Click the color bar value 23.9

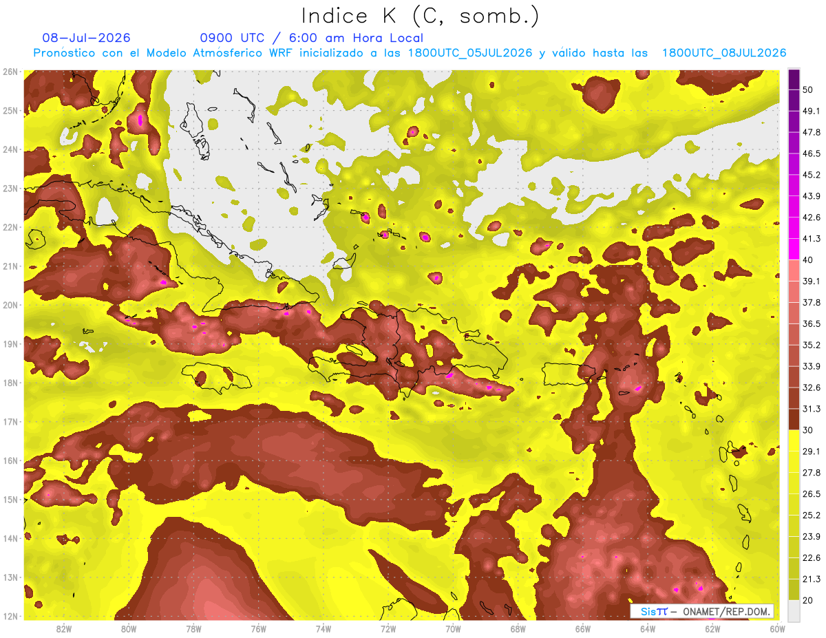(x=811, y=536)
